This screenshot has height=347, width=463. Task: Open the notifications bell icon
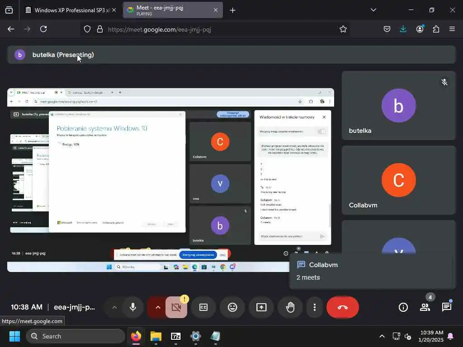tap(451, 336)
